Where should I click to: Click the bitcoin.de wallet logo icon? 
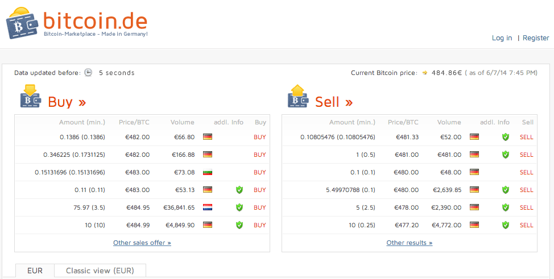(x=22, y=22)
